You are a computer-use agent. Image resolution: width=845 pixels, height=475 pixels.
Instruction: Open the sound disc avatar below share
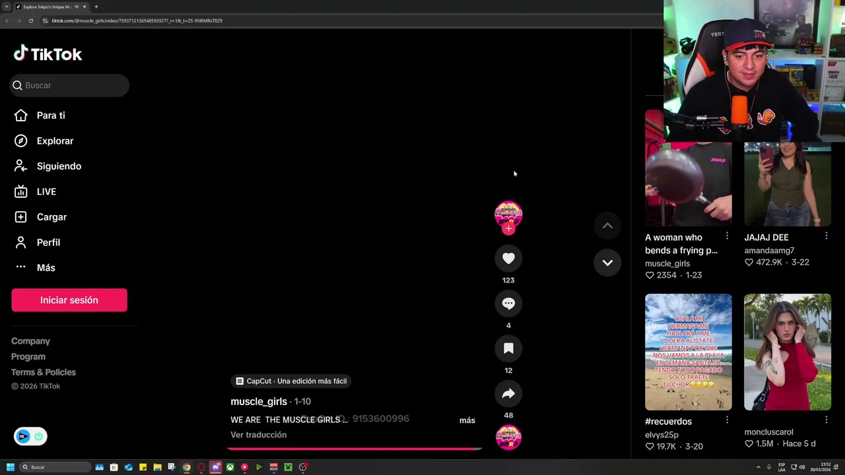(x=508, y=437)
